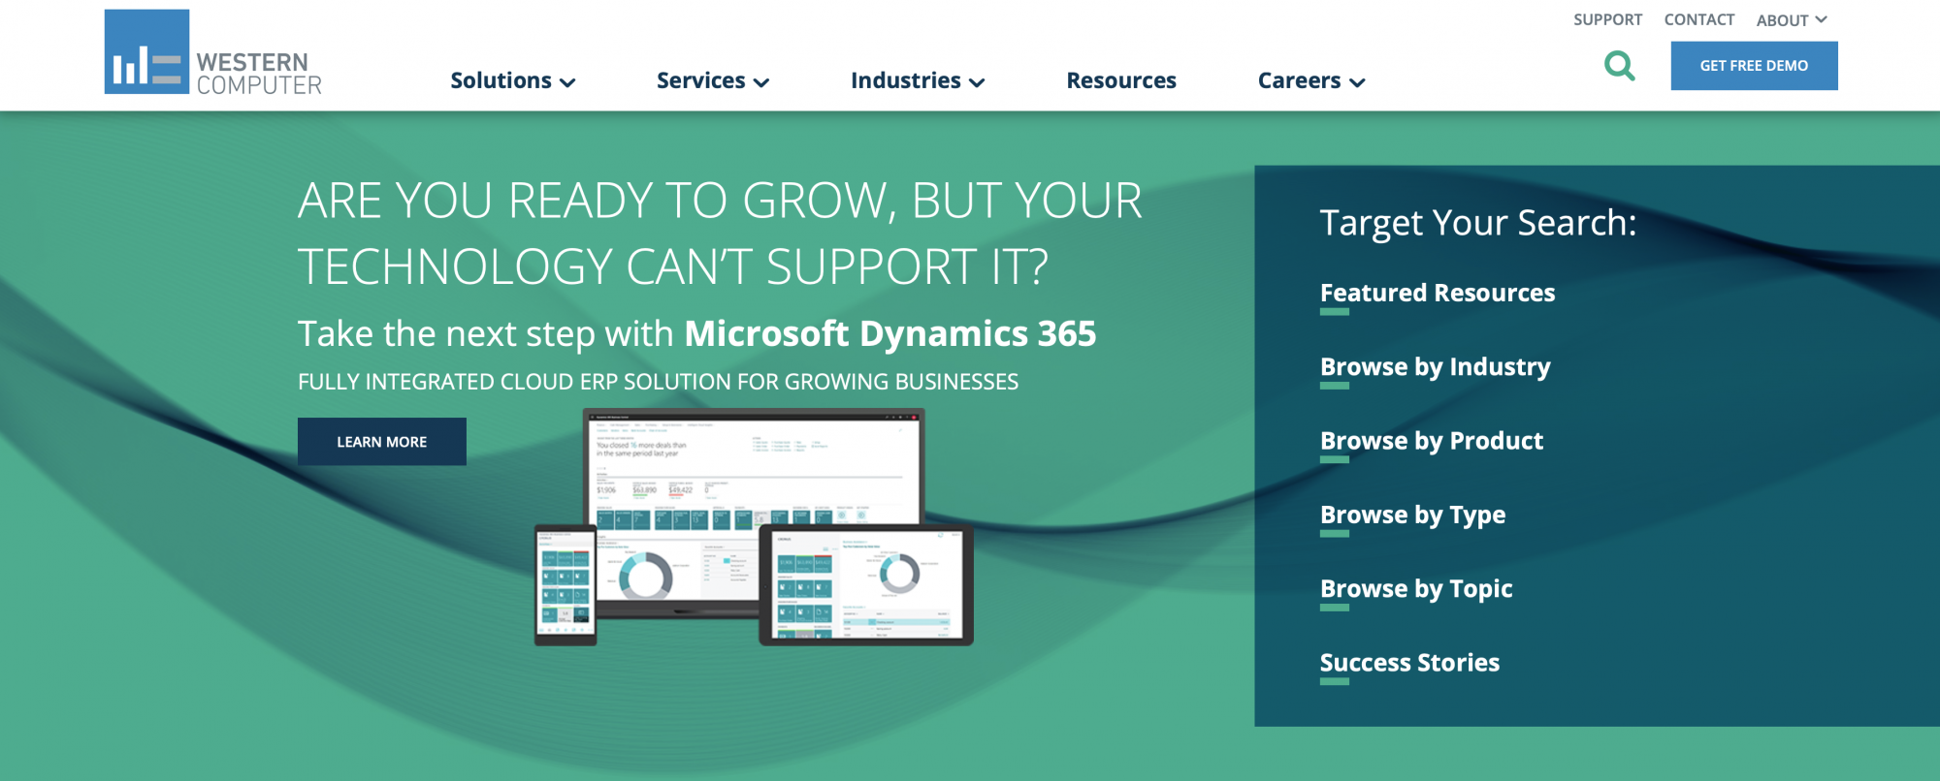Viewport: 1940px width, 781px height.
Task: Select Browse by Product
Action: [x=1431, y=441]
